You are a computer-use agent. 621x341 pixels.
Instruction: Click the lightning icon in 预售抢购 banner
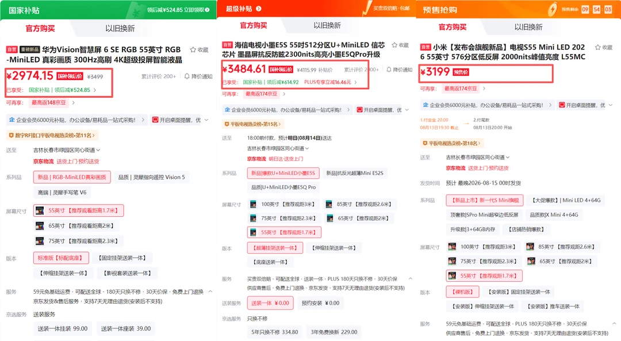coord(552,9)
